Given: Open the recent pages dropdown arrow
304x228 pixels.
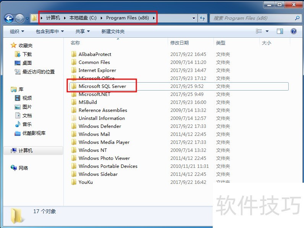Looking at the screenshot, I should 27,19.
